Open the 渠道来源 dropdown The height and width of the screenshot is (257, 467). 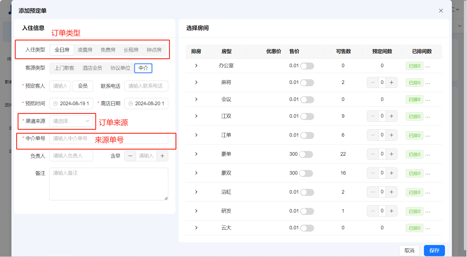71,121
